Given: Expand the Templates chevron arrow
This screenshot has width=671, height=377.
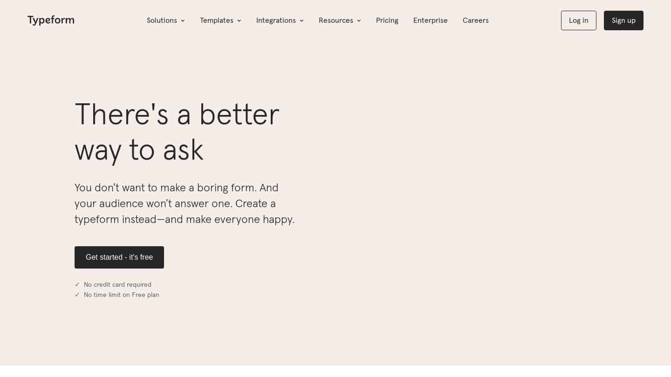Looking at the screenshot, I should click(239, 20).
